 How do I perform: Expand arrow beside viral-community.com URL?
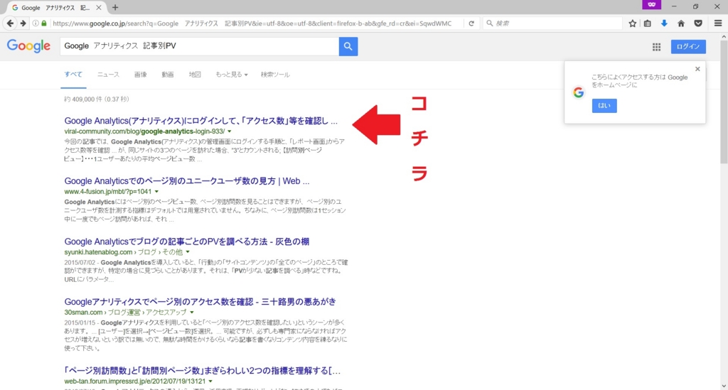click(230, 131)
